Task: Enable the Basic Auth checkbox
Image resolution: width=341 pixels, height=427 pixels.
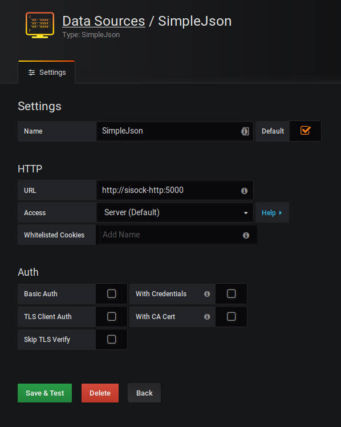Action: pos(112,293)
